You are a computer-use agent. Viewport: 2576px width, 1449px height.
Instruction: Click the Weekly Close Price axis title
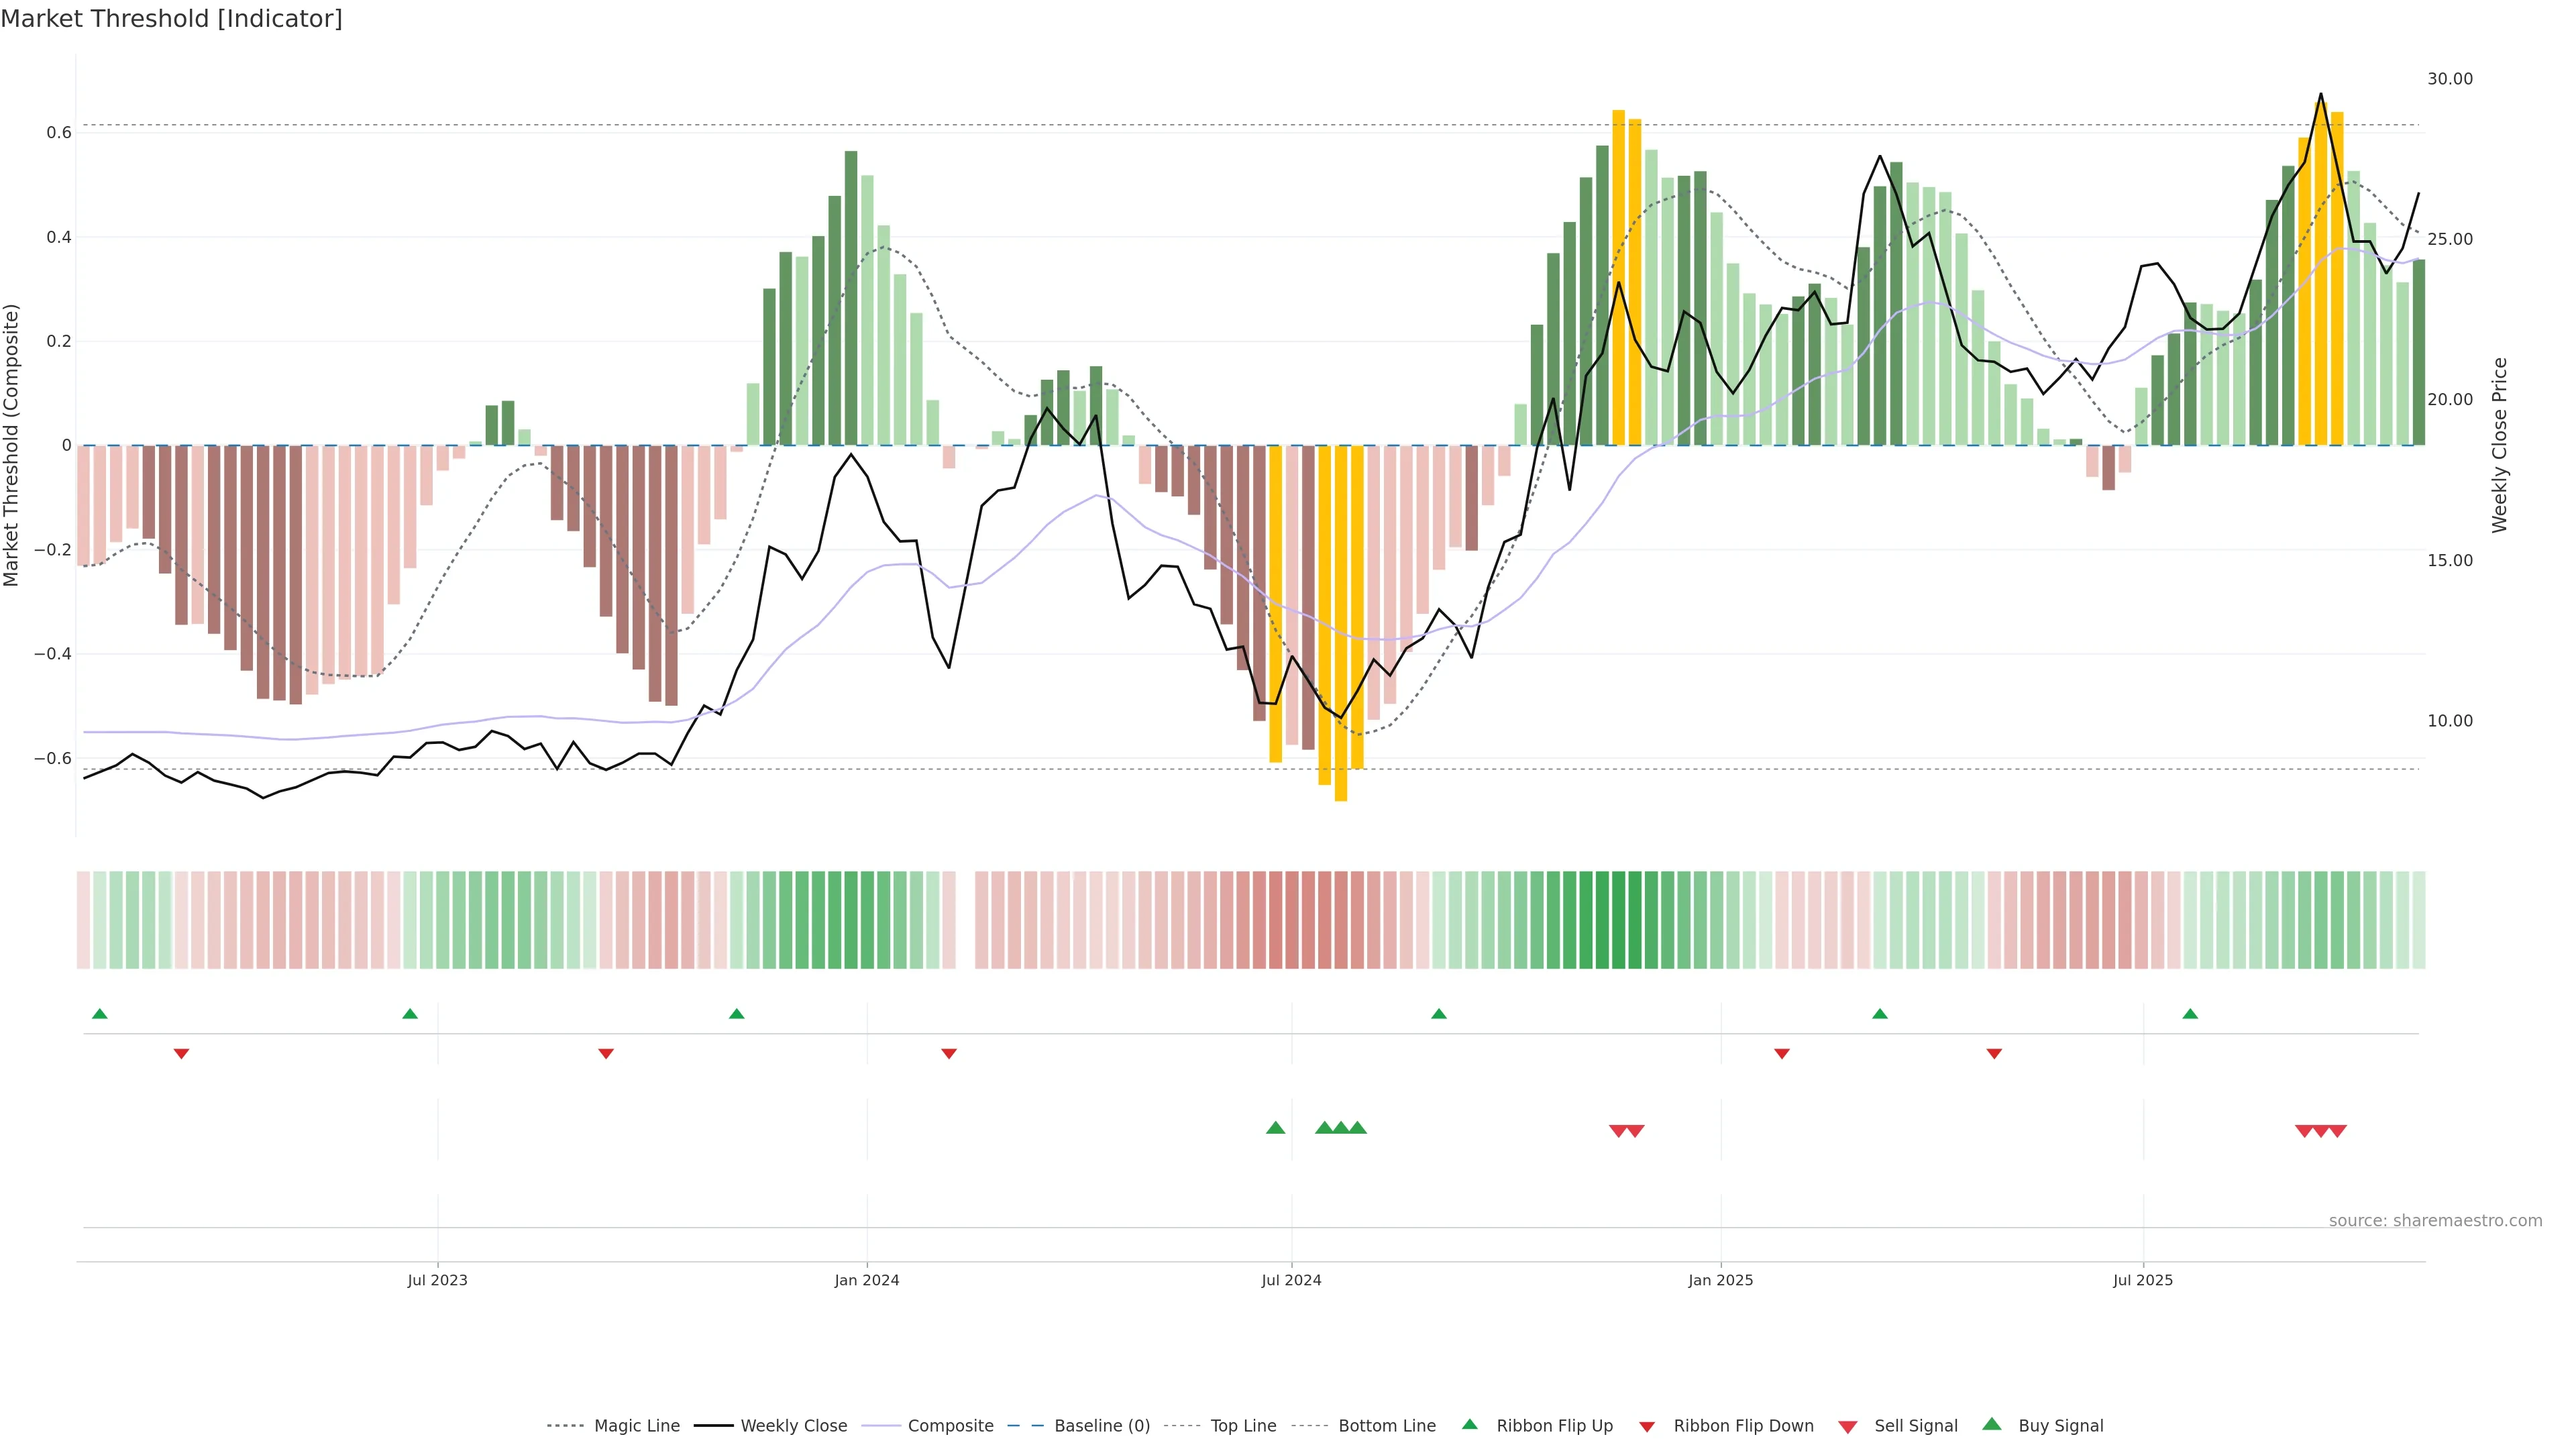[x=2499, y=445]
